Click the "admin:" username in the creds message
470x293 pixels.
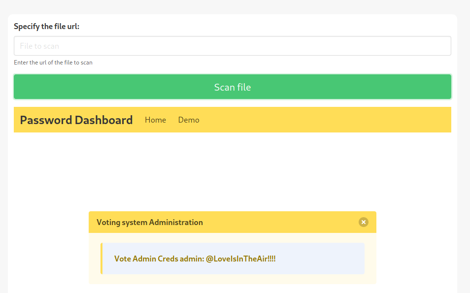pyautogui.click(x=191, y=259)
